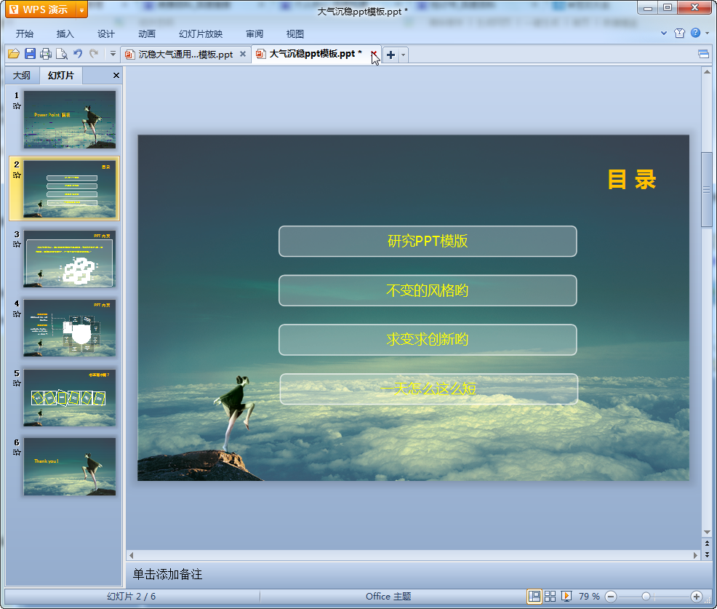Viewport: 717px width, 609px height.
Task: Close the 大气沉稳ppt模板.ppt tab
Action: point(374,54)
